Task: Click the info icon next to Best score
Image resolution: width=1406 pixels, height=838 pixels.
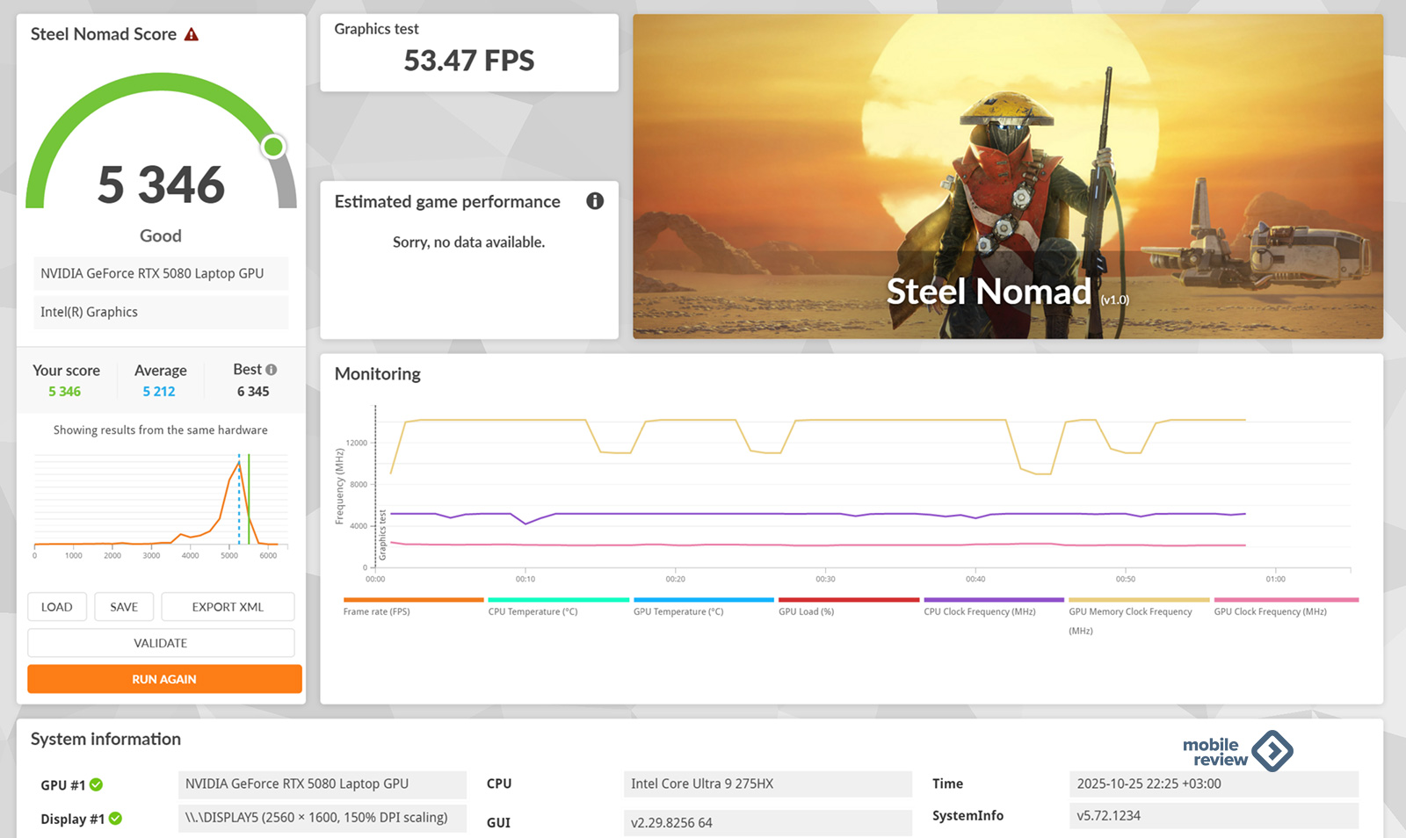Action: coord(272,370)
